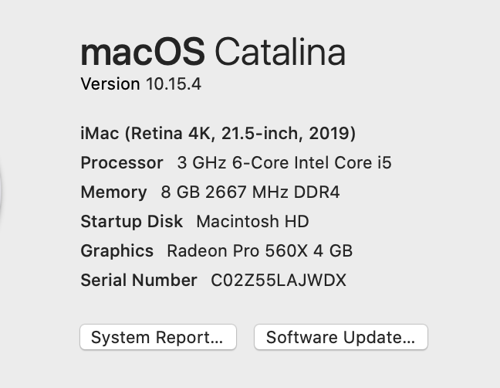Click the 3 GHz 6-Core Intel Core i5 value
Screen dimensions: 500x388
tap(284, 162)
